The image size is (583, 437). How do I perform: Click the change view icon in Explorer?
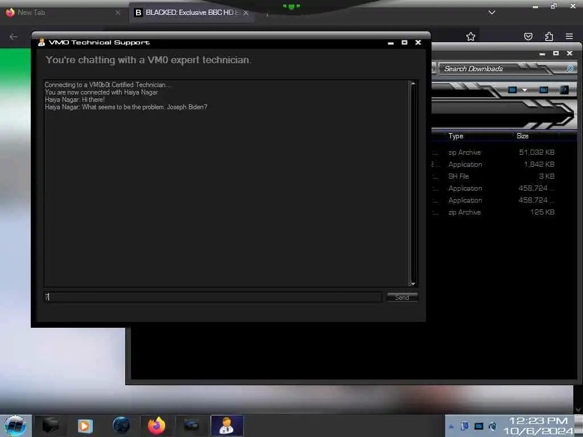512,90
